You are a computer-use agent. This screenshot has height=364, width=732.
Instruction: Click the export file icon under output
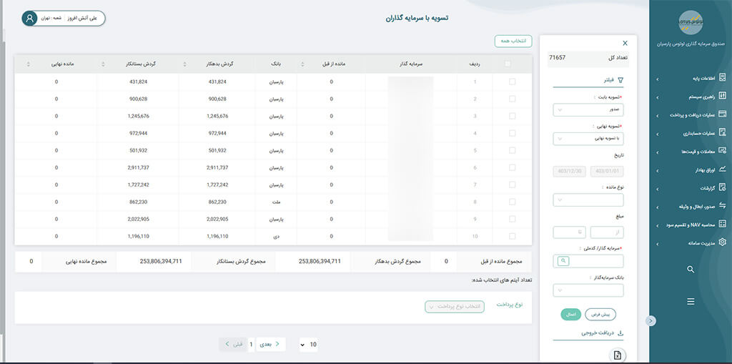(618, 355)
